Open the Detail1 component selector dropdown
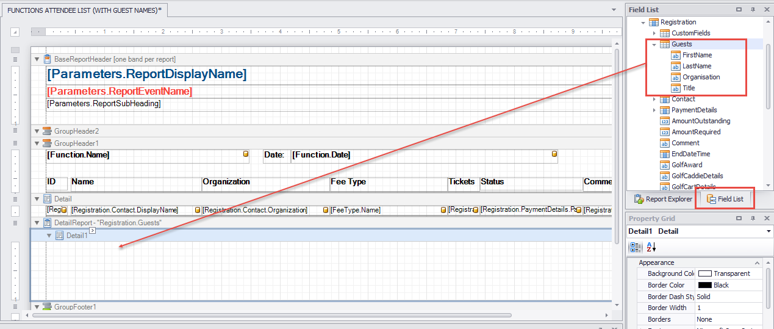 (768, 231)
